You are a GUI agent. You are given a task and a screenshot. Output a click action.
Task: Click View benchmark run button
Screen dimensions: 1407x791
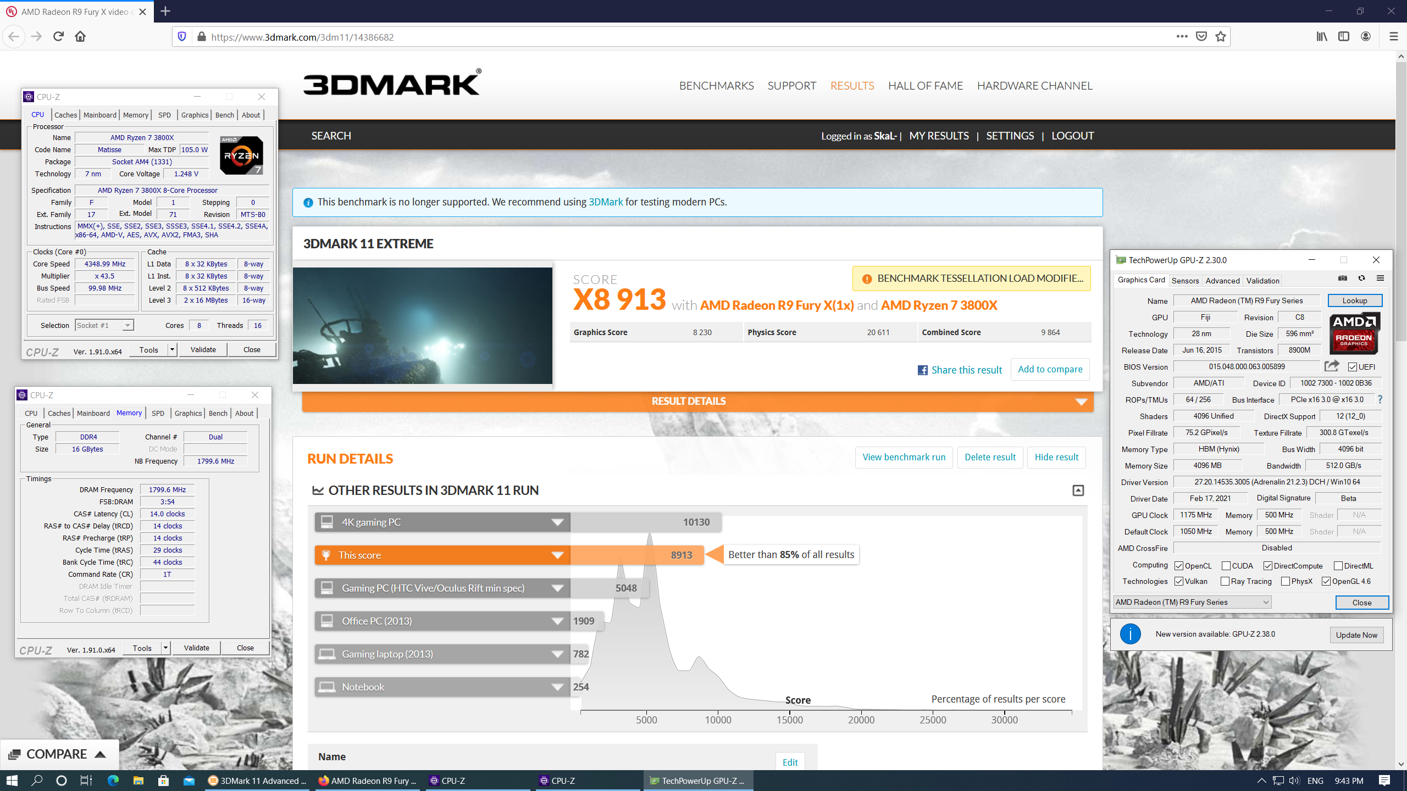coord(904,457)
